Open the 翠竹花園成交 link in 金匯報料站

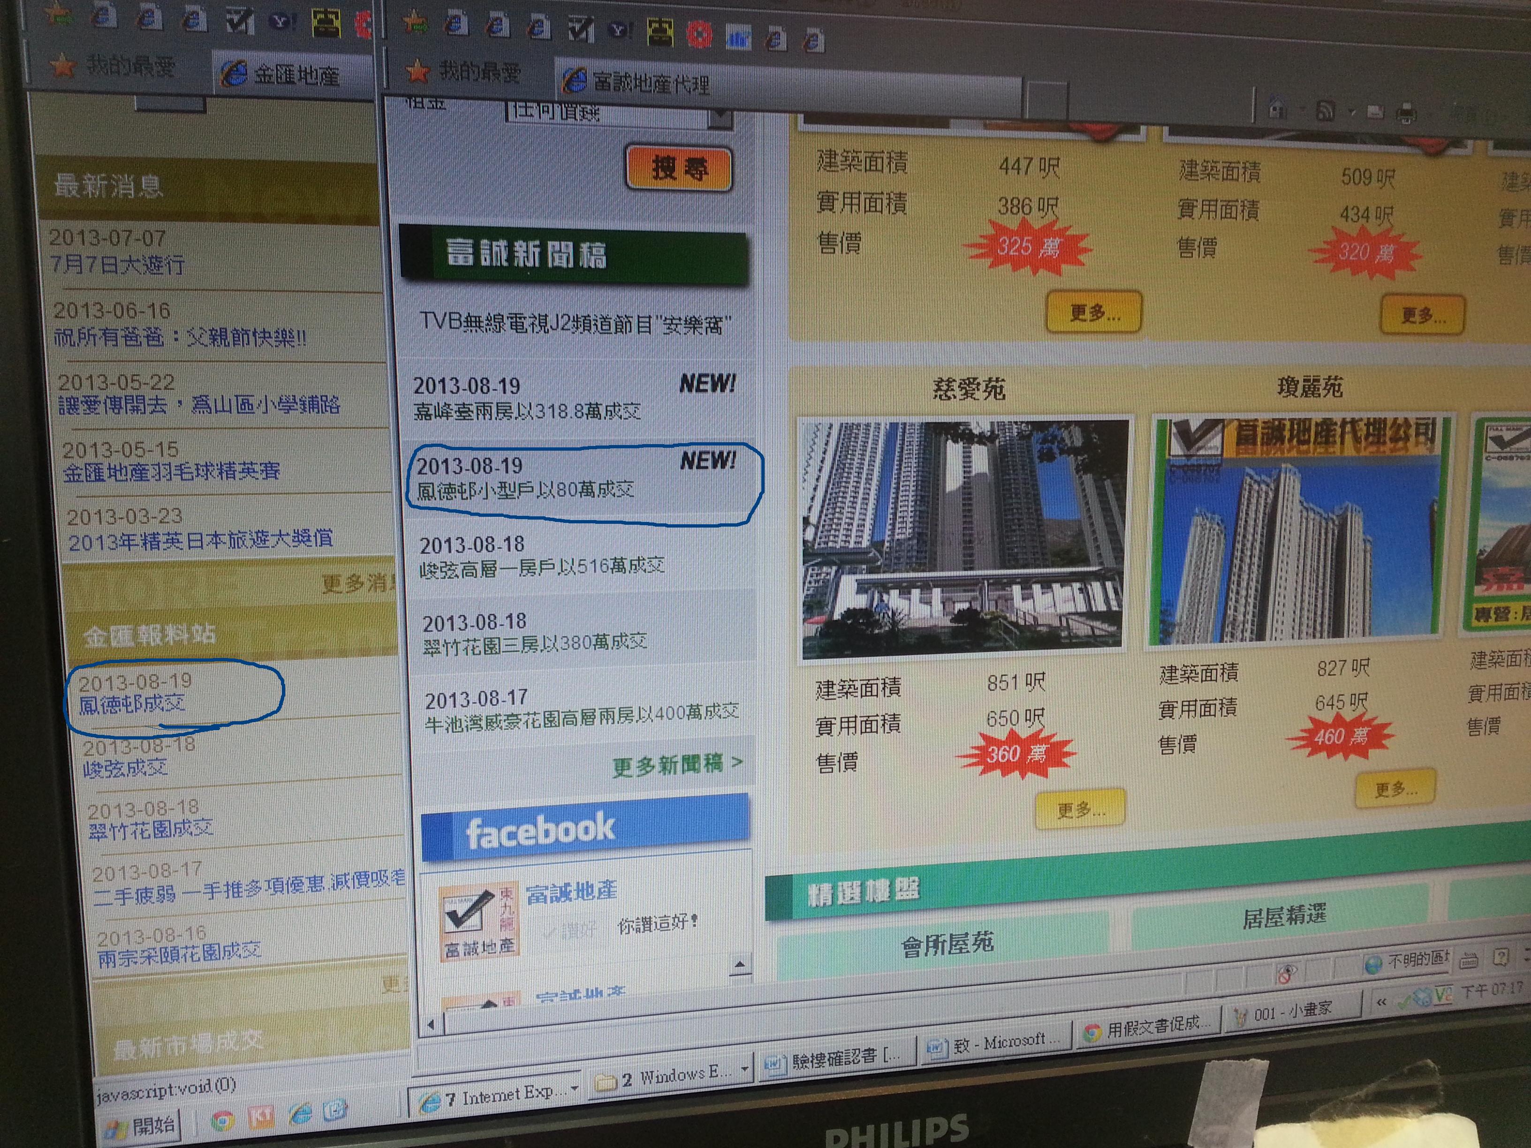coord(151,829)
